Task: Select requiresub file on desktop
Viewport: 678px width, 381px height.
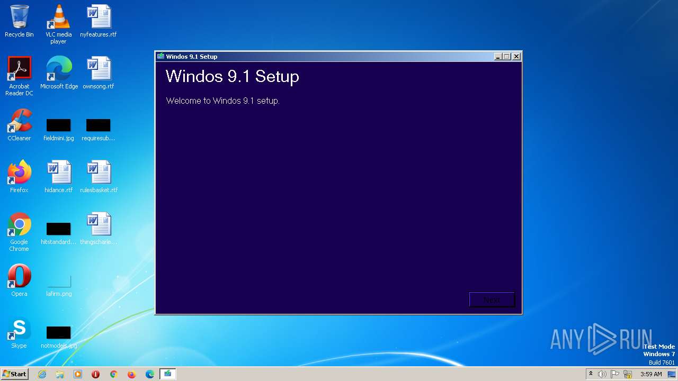Action: click(x=99, y=130)
